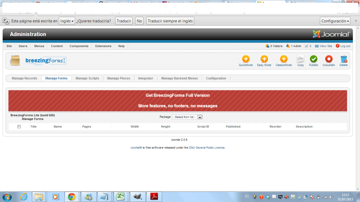Image resolution: width=360 pixels, height=202 pixels.
Task: Open the media player taskbar icon
Action: tap(55, 197)
